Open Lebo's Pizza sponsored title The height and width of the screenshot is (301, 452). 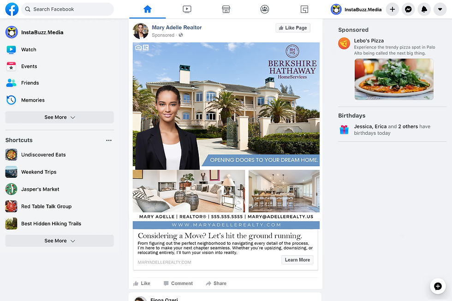click(x=369, y=41)
